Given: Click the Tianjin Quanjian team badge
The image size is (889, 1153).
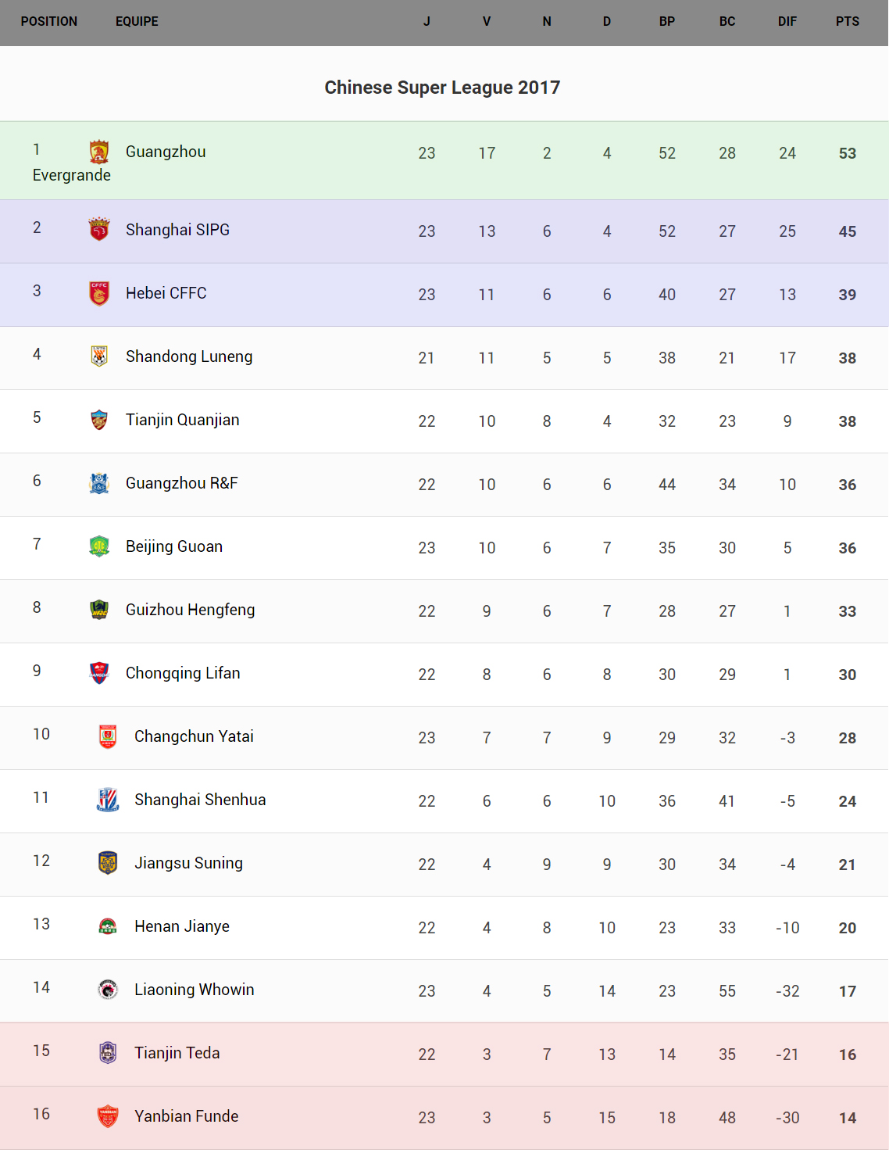Looking at the screenshot, I should click(x=99, y=420).
